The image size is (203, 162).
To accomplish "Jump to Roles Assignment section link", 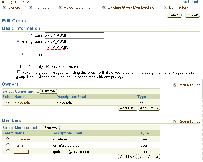I will 79,8.
